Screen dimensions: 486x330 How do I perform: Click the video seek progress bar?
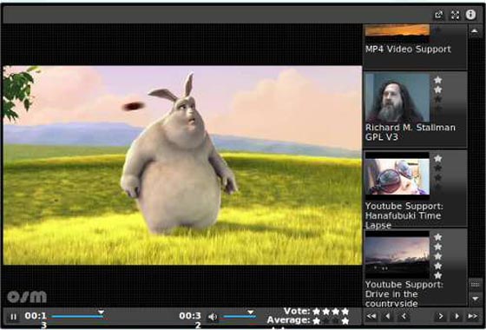click(77, 317)
